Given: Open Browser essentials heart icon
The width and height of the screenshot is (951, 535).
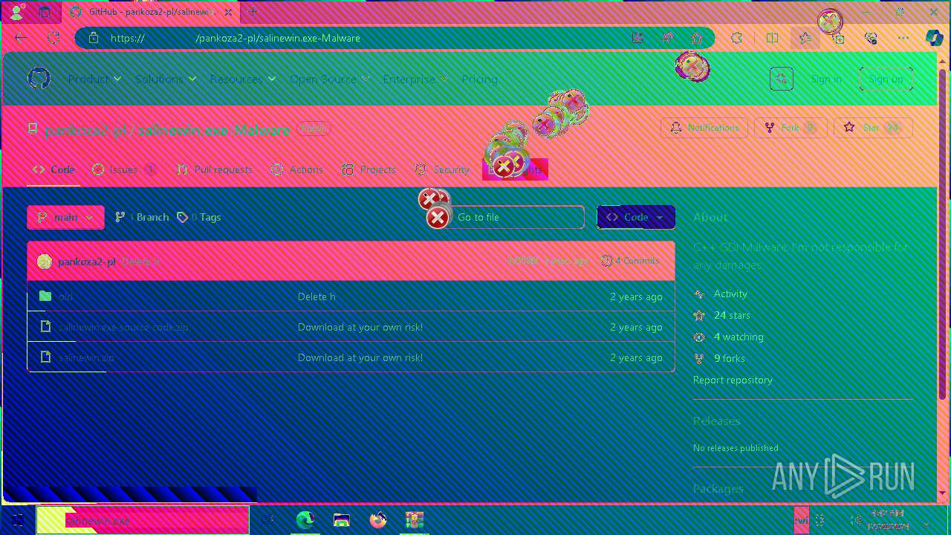Looking at the screenshot, I should [x=871, y=38].
